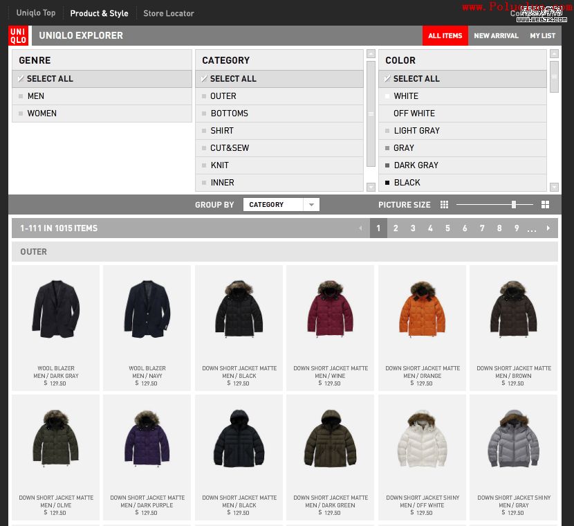574x526 pixels.
Task: Toggle the Women genre filter
Action: (x=102, y=114)
